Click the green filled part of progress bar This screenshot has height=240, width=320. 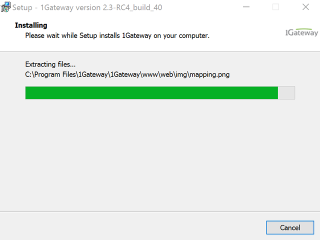[x=150, y=92]
